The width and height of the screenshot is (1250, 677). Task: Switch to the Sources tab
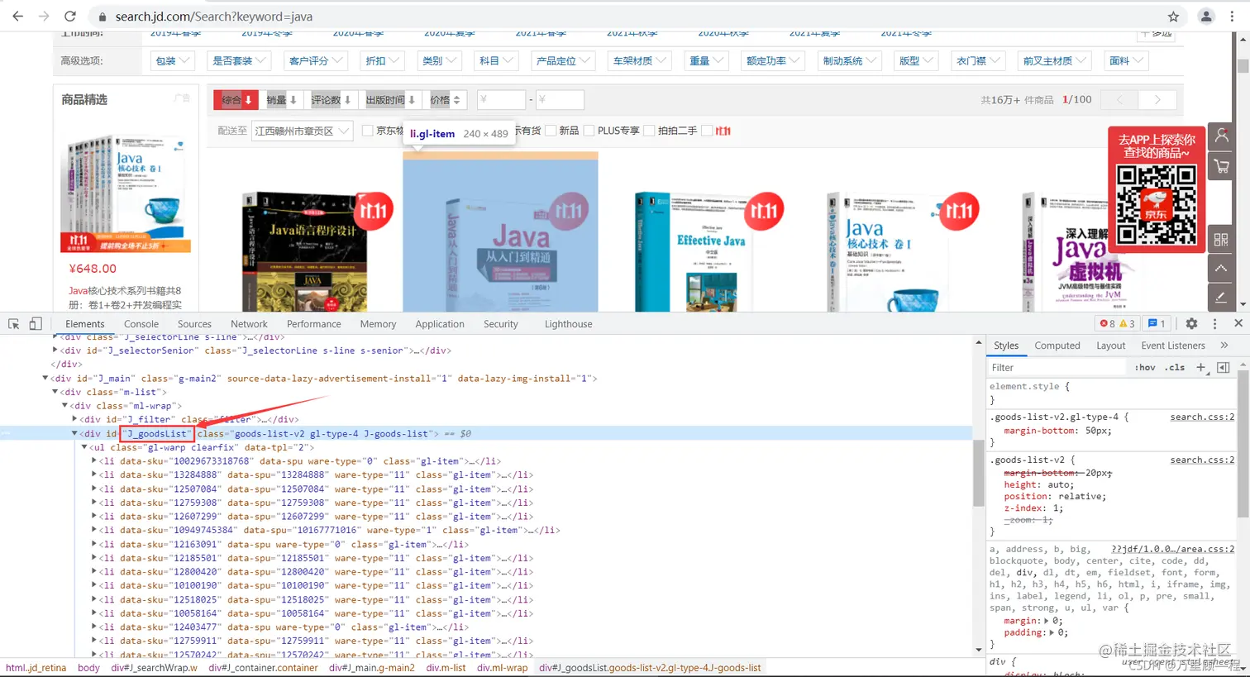(x=194, y=324)
